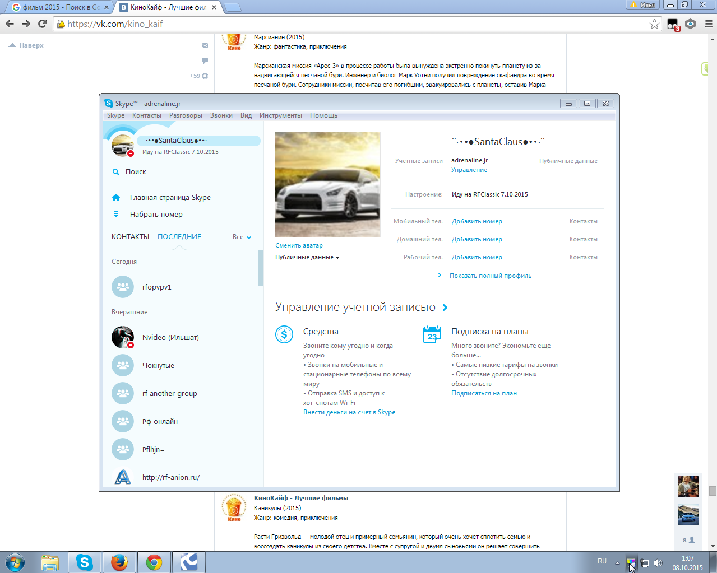The width and height of the screenshot is (717, 573).
Task: Click the RU language indicator
Action: [602, 561]
